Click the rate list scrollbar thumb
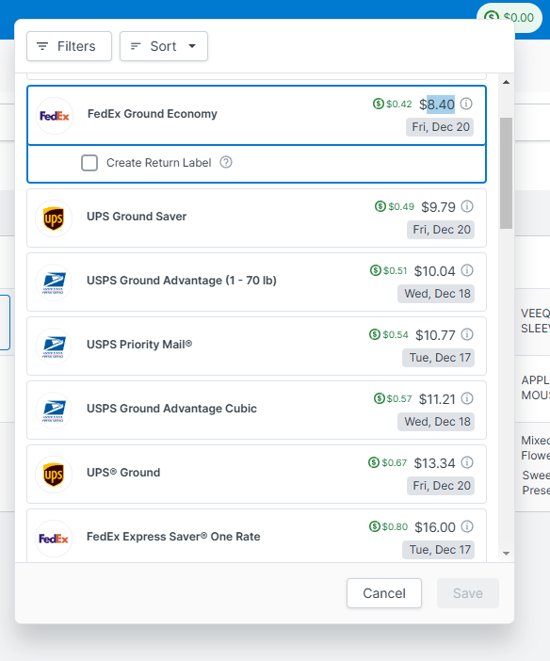The width and height of the screenshot is (550, 661). tap(506, 173)
